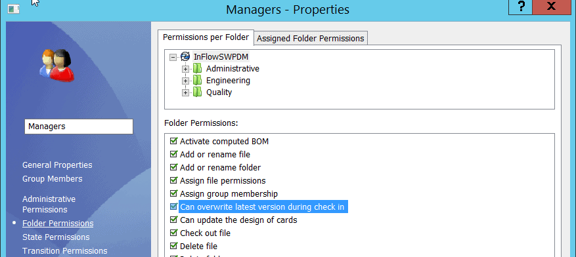
Task: Click the Managers group users icon
Action: 57,66
